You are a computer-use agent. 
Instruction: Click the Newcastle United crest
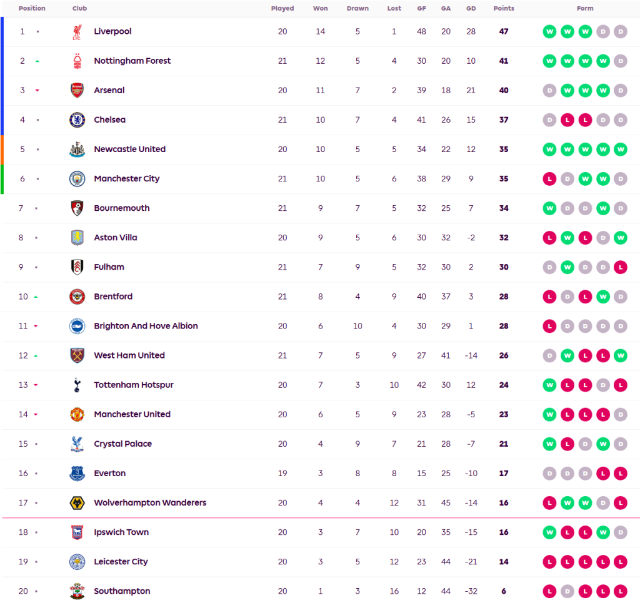pyautogui.click(x=77, y=150)
